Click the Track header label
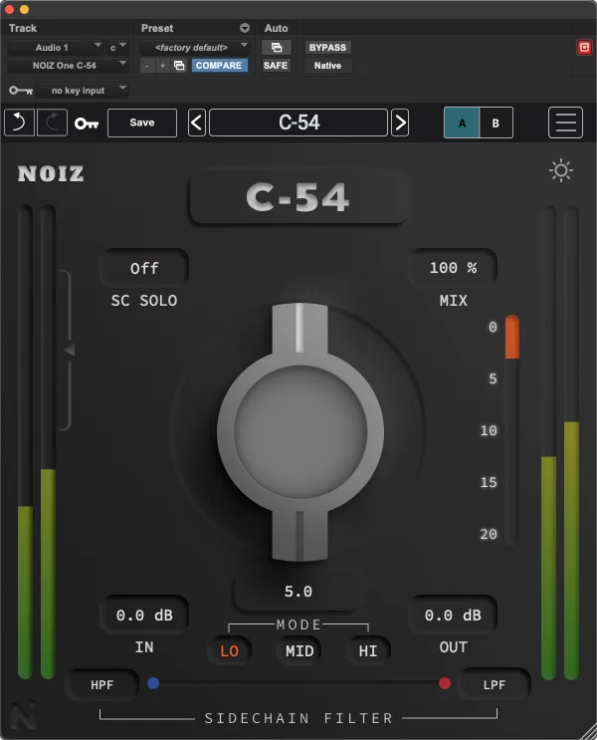Viewport: 597px width, 740px height. [23, 28]
